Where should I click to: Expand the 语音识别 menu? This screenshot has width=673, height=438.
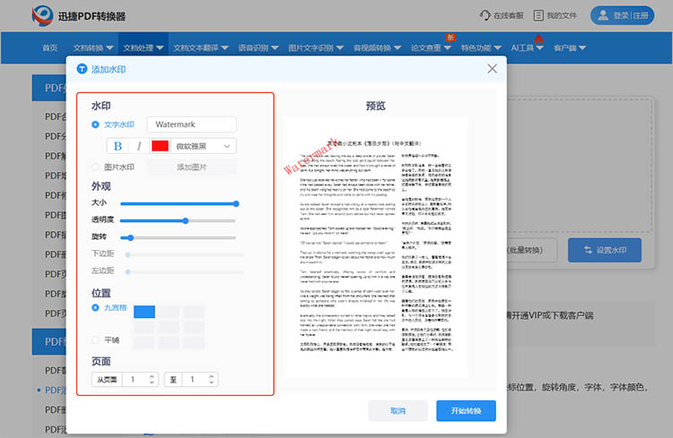(258, 48)
